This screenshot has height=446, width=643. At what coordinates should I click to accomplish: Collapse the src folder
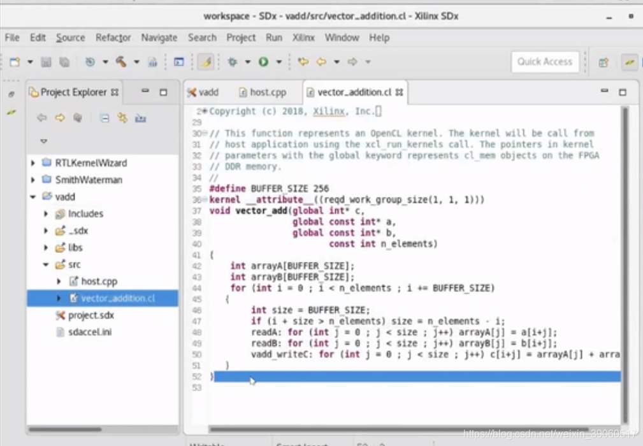point(46,265)
